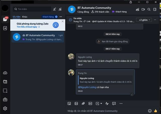Remove the Khách hàng filter tag
The height and width of the screenshot is (114, 161).
56,17
